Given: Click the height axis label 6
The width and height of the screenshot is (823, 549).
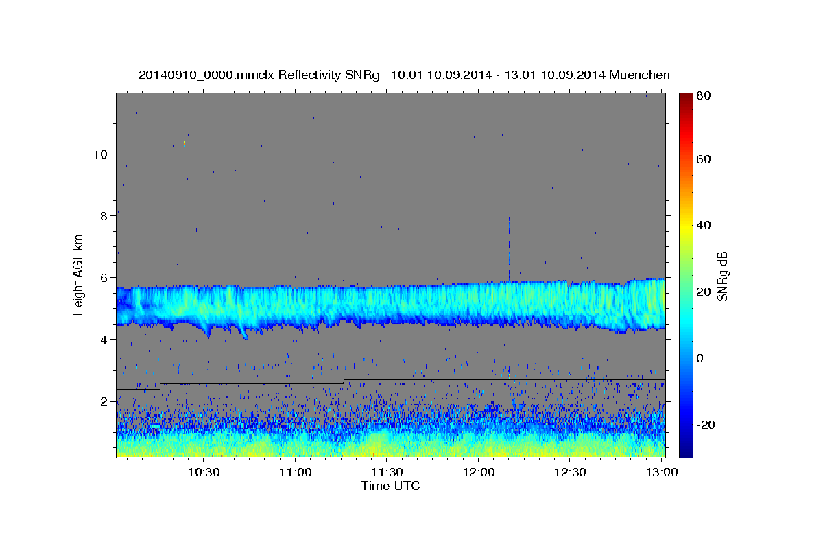Looking at the screenshot, I should point(104,278).
